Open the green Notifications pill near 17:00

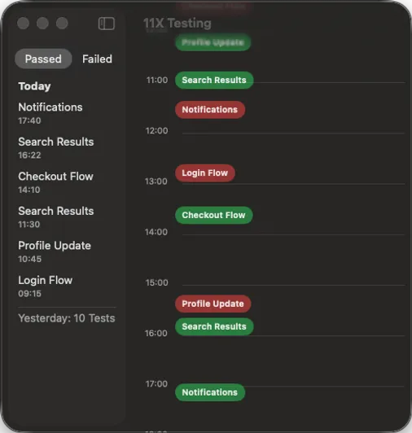point(210,392)
